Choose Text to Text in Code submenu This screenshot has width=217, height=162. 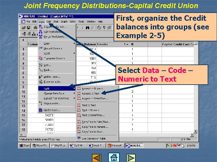(89, 105)
